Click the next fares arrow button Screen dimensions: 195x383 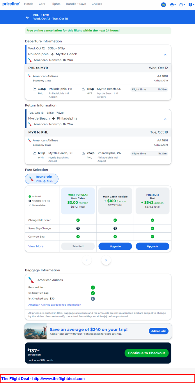pyautogui.click(x=106, y=260)
